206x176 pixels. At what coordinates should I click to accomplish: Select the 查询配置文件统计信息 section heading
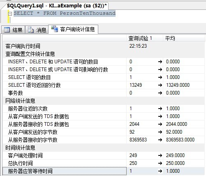point(30,54)
